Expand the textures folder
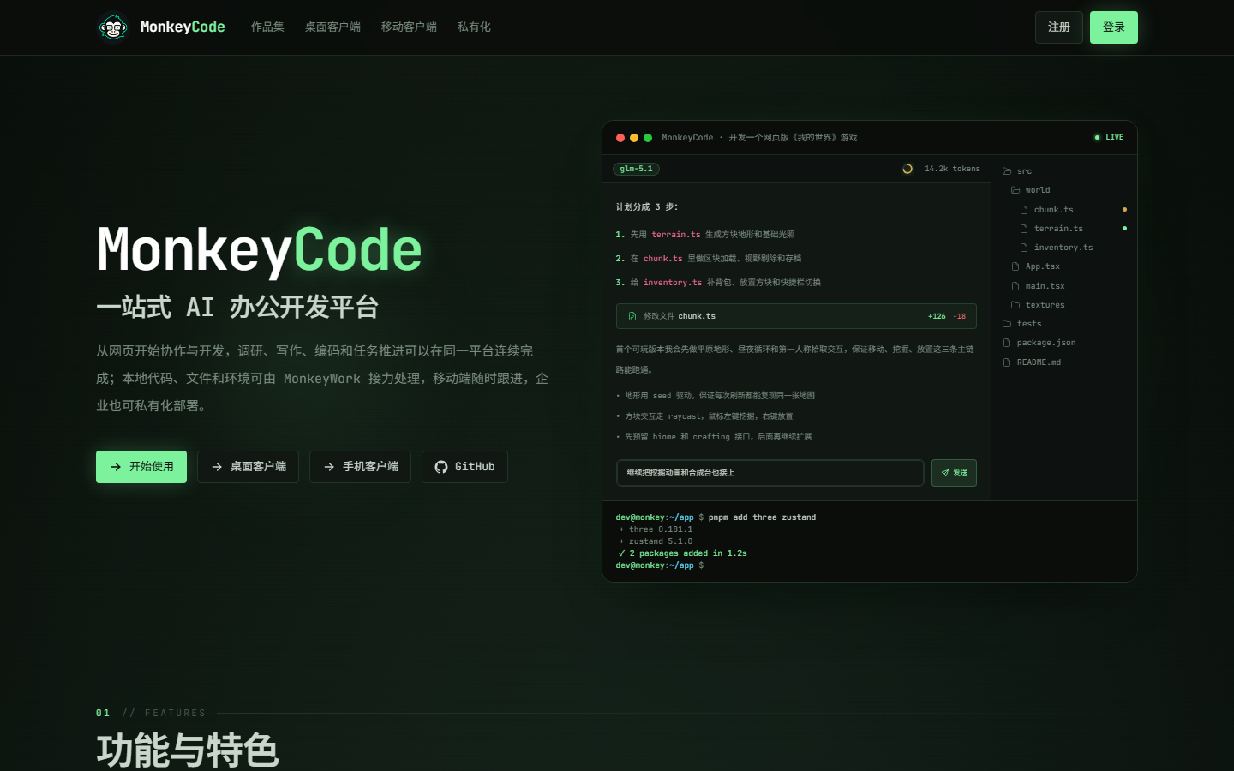Image resolution: width=1234 pixels, height=771 pixels. pos(1045,305)
